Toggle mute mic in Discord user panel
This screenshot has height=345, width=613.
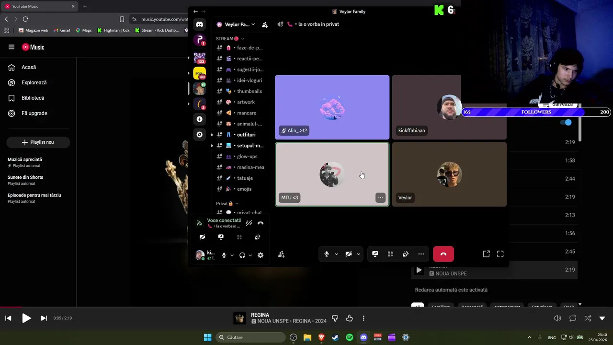coord(224,255)
